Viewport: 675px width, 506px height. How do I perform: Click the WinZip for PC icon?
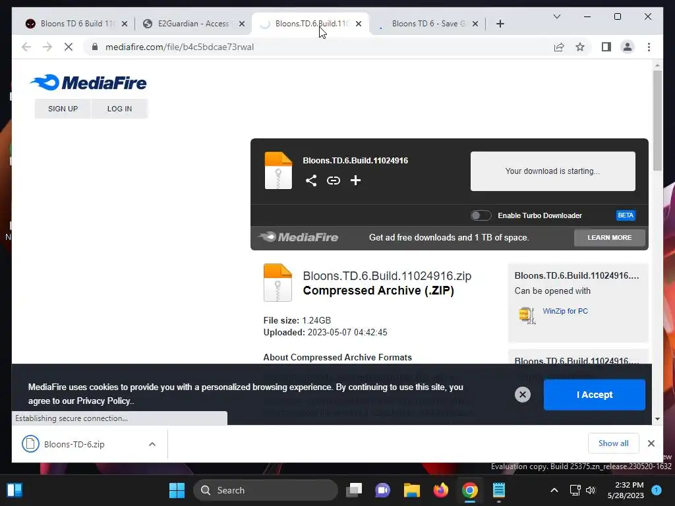pos(527,314)
